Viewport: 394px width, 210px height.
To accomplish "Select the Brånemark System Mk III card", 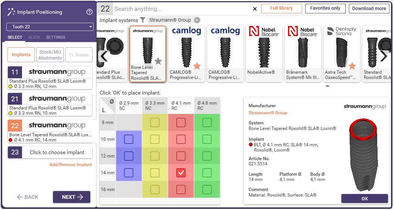I will click(303, 54).
